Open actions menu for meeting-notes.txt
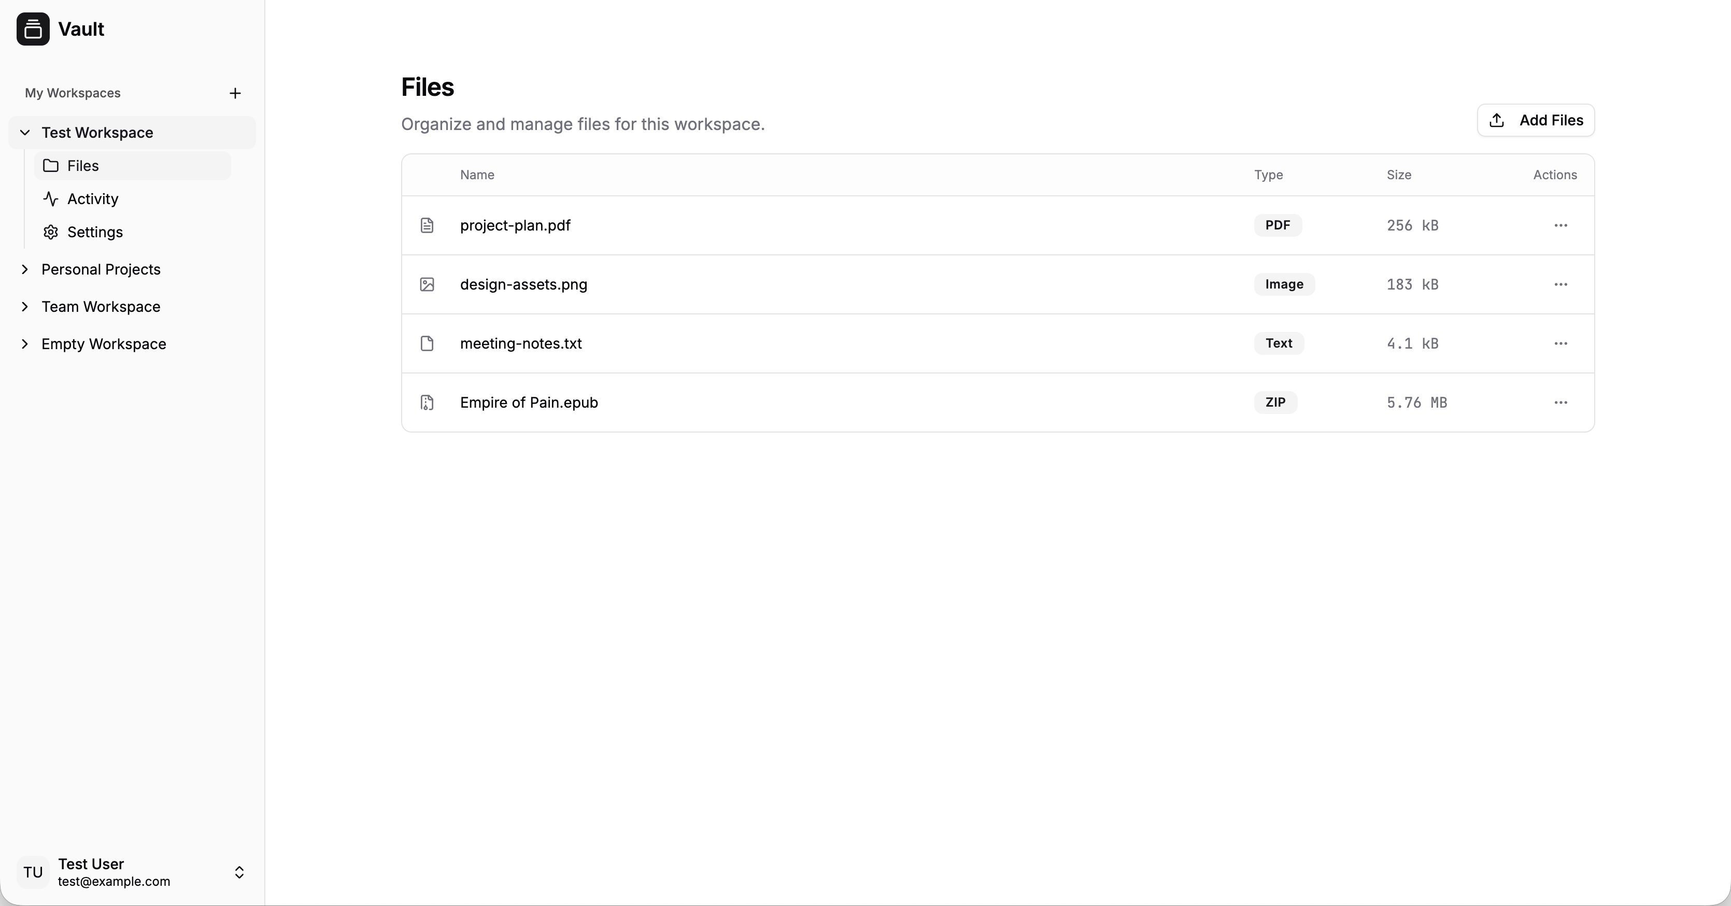The height and width of the screenshot is (906, 1731). [1560, 344]
